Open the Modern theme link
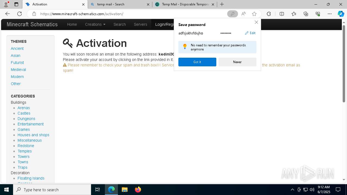 click(17, 77)
